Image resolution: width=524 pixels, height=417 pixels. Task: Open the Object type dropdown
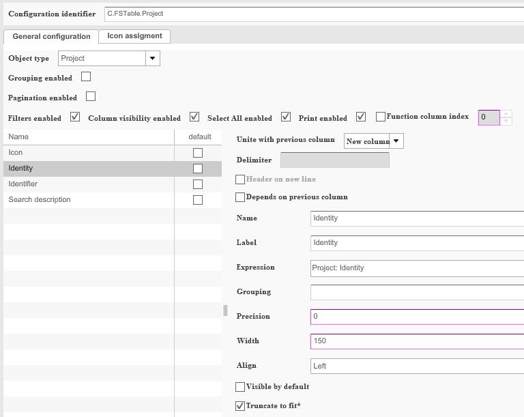[x=153, y=59]
